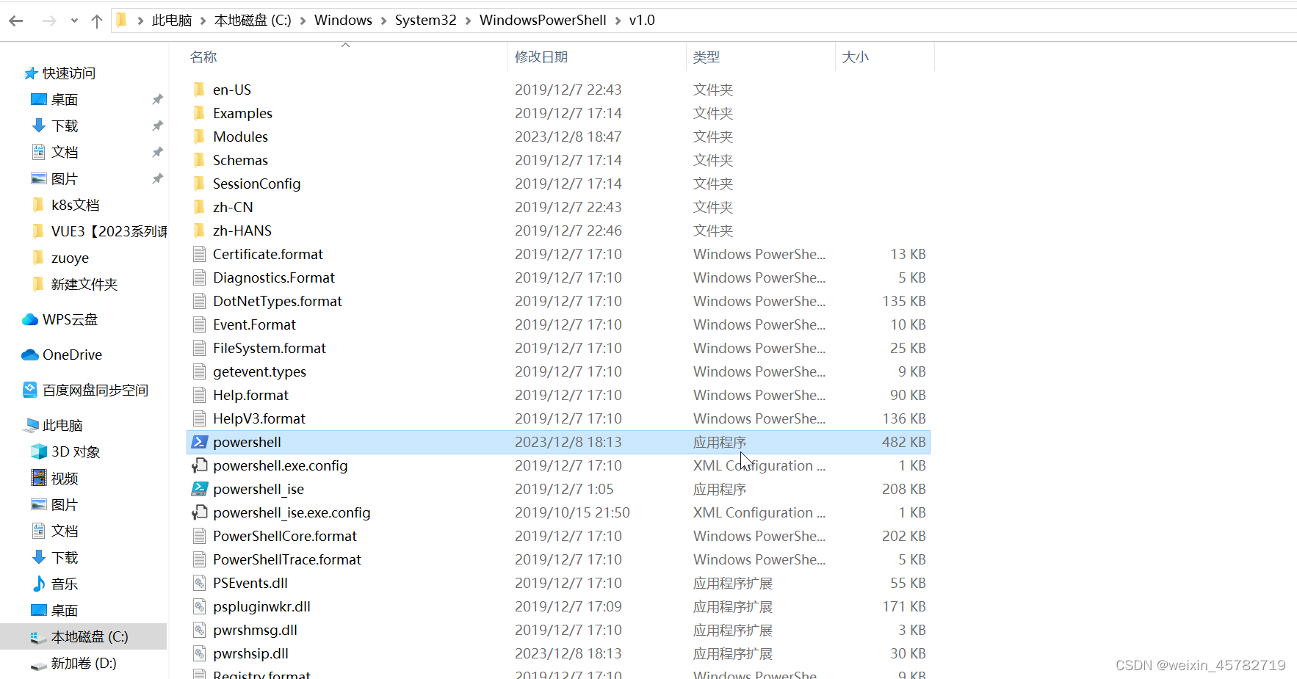Expand chevron after Windows in address bar

click(x=383, y=21)
